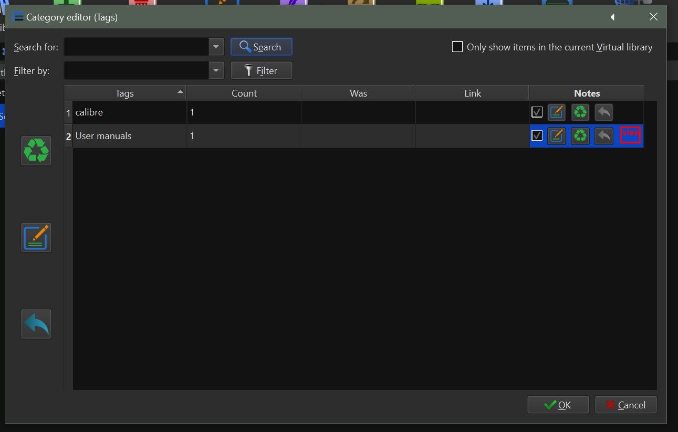Click the Search button
Screen dimensions: 678x432
click(x=262, y=47)
